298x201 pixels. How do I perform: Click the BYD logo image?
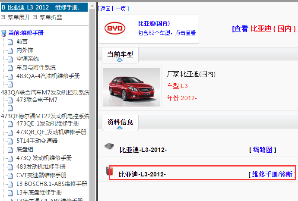115,28
